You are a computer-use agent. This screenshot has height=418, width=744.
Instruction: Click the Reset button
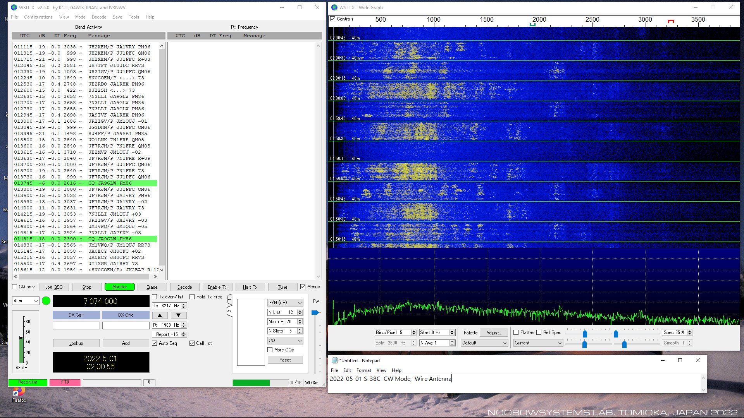[285, 360]
